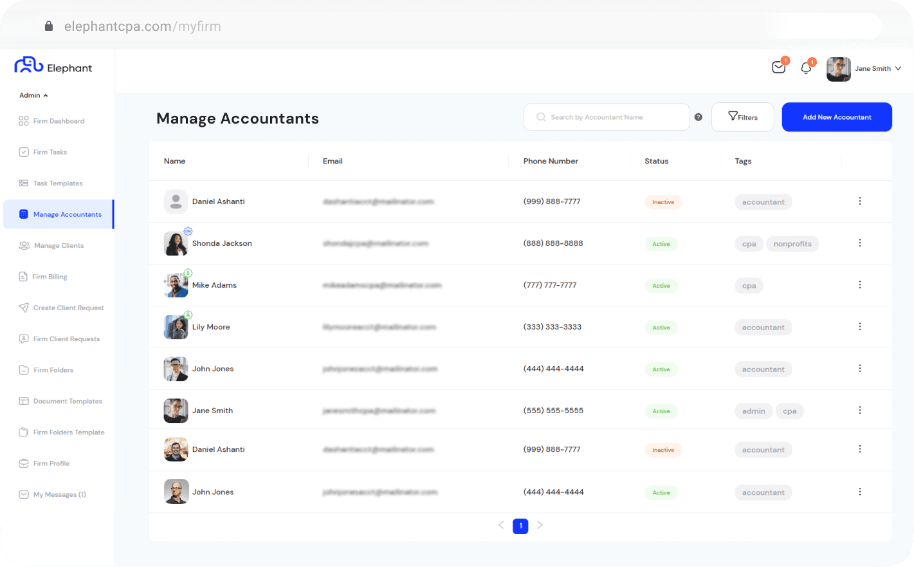Select the cpa tag on Jane Smith's row
Image resolution: width=914 pixels, height=567 pixels.
pyautogui.click(x=789, y=411)
